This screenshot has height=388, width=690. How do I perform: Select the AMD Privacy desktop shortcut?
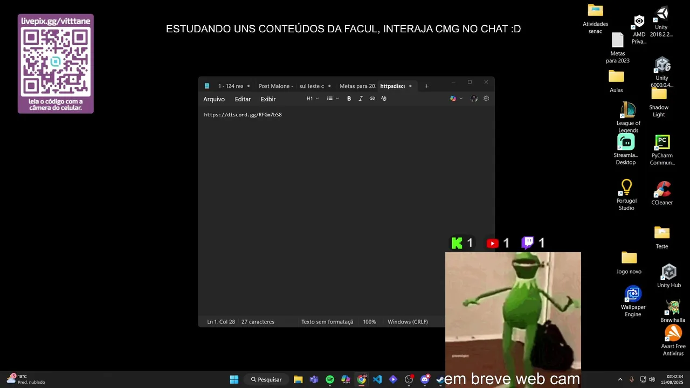pyautogui.click(x=639, y=30)
